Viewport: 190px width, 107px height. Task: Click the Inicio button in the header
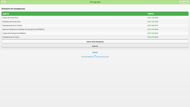coord(3,2)
